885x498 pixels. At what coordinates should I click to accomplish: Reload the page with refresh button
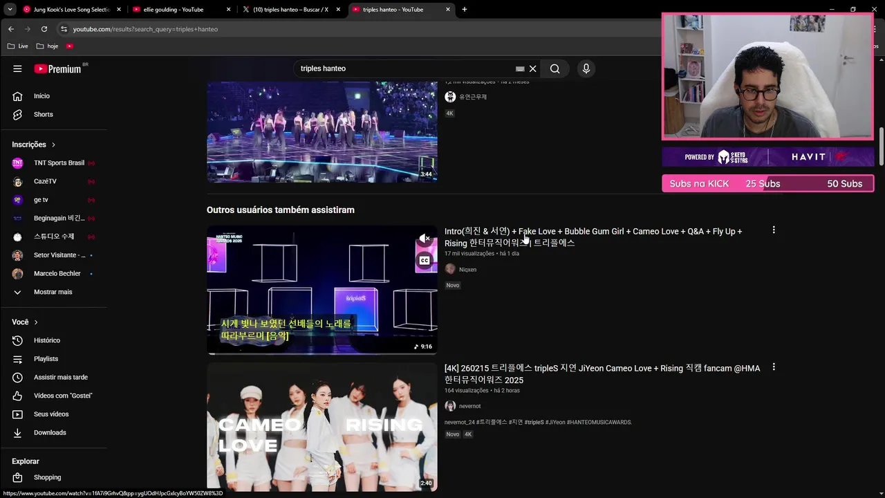coord(44,29)
